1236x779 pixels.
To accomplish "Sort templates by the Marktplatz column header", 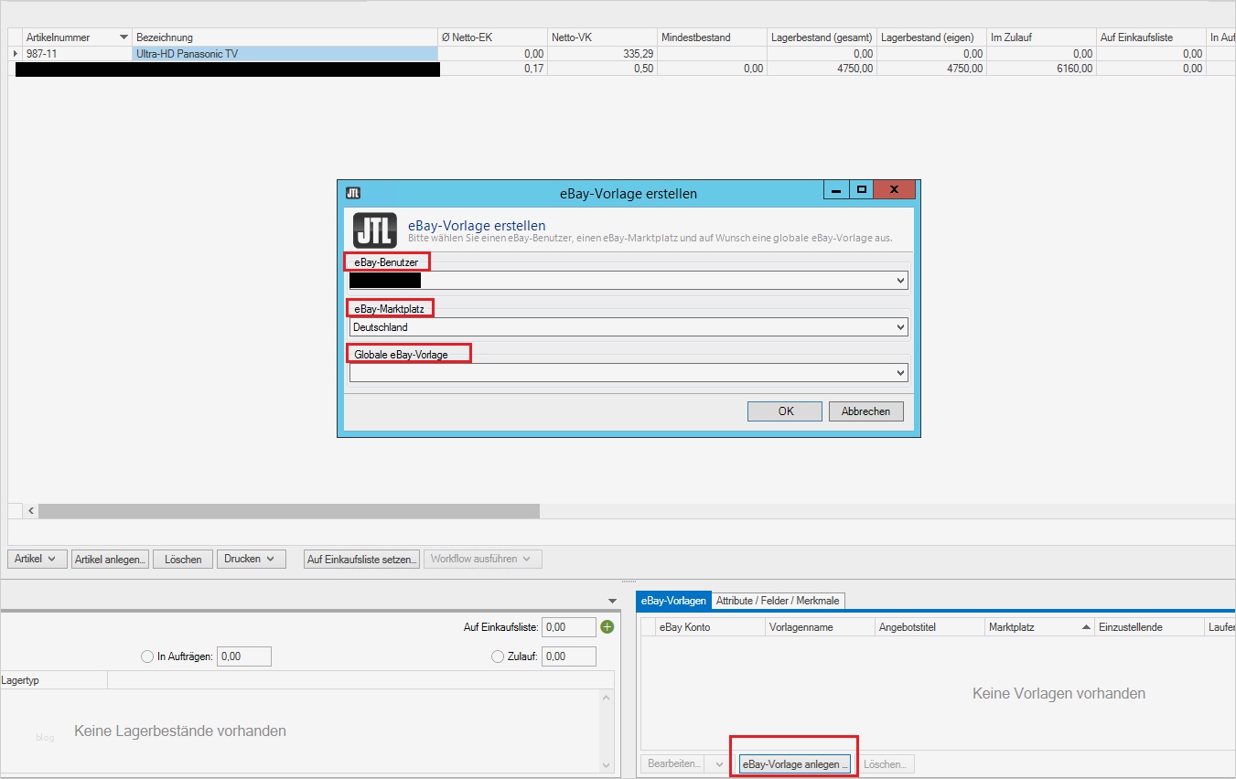I will [1039, 627].
